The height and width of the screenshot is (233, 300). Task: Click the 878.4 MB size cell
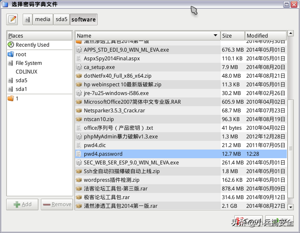click(x=233, y=189)
